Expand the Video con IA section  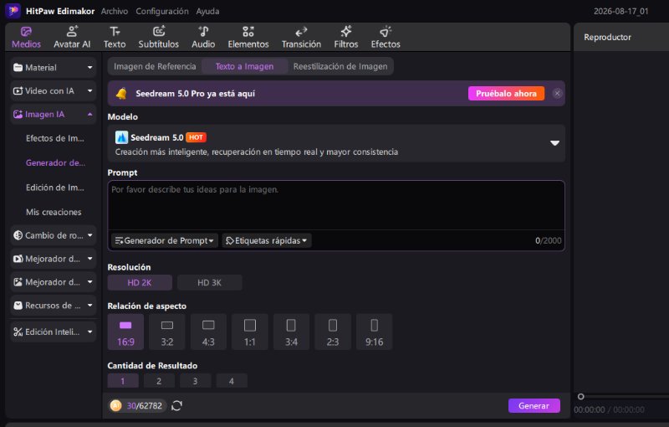pos(54,91)
